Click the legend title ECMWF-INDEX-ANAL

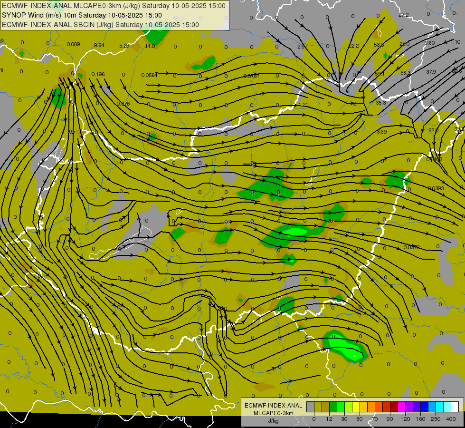pos(274,406)
